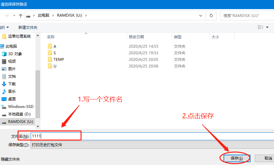This screenshot has height=165, width=274.
Task: Sort by the 修改日期 column header
Action: (136, 37)
